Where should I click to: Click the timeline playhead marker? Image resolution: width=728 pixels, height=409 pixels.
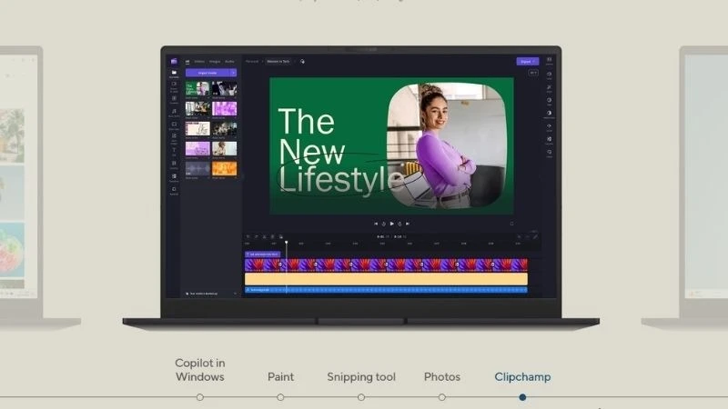(287, 243)
